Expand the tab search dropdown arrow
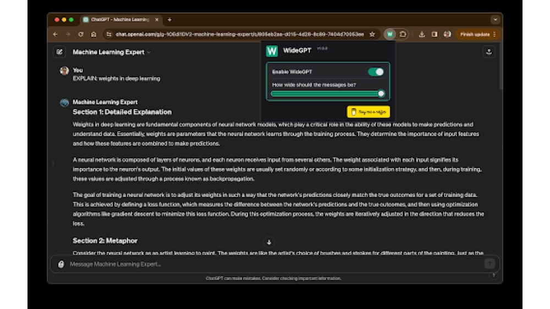 [496, 20]
